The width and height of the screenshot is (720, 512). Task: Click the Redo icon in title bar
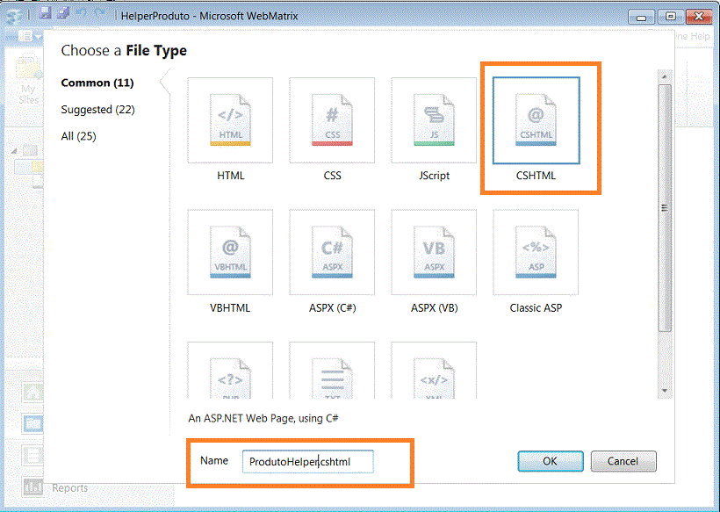99,12
